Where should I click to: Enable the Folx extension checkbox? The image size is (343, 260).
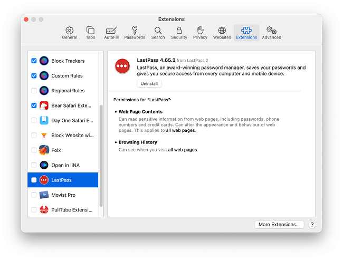coord(34,150)
